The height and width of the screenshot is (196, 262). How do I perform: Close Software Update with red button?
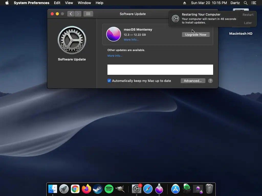click(52, 14)
